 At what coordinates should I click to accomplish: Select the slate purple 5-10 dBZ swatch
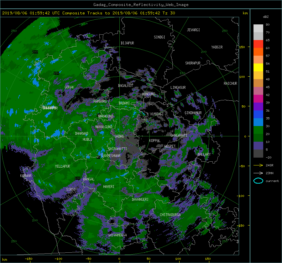(258, 145)
